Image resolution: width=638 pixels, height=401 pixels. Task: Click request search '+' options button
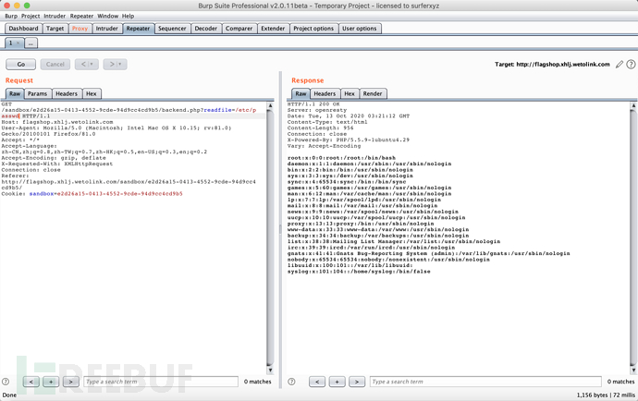click(51, 382)
